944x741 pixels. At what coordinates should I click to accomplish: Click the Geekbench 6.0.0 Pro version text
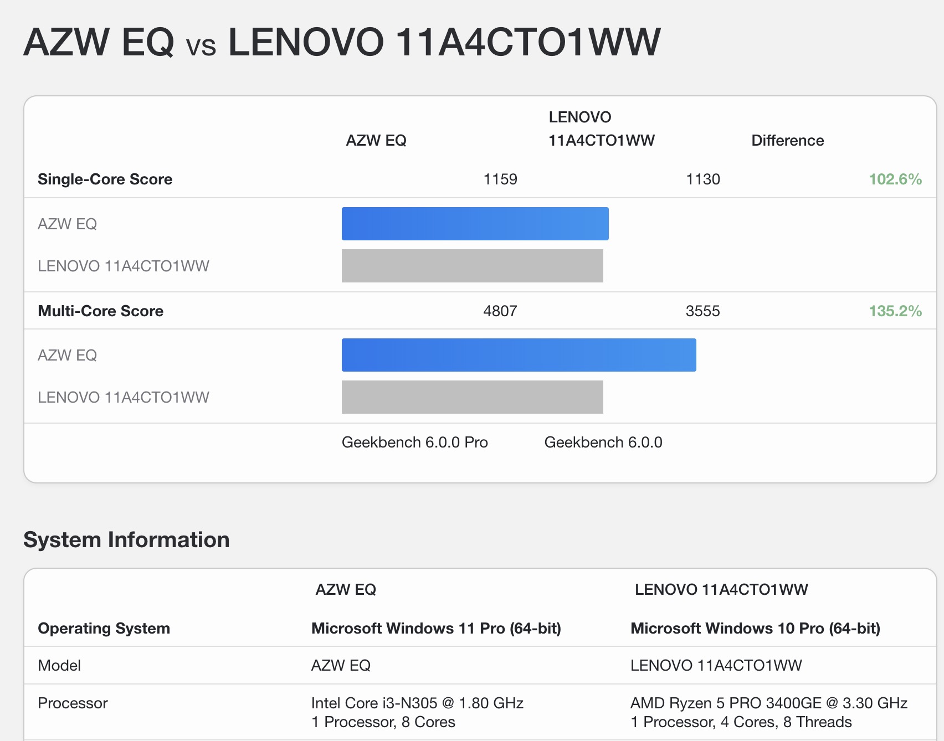click(x=414, y=442)
